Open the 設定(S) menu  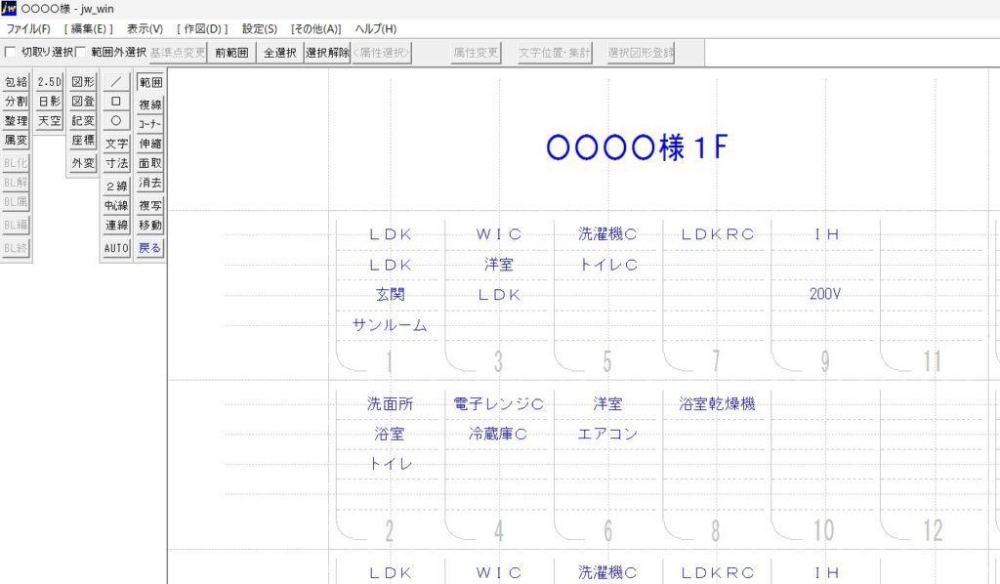pos(259,28)
